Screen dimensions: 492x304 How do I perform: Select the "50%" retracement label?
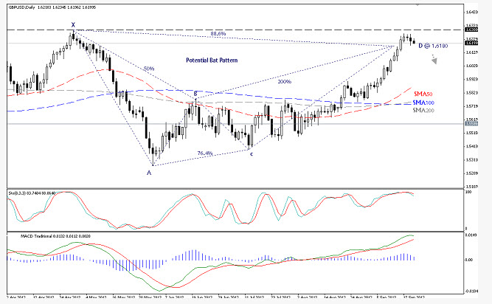click(x=149, y=69)
